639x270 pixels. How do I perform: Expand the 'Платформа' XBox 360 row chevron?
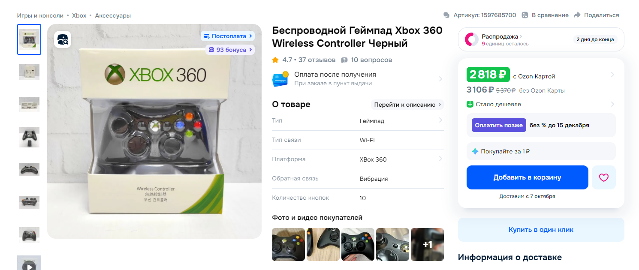[440, 159]
